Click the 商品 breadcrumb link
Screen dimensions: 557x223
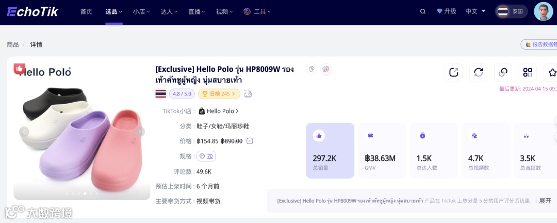pos(13,44)
